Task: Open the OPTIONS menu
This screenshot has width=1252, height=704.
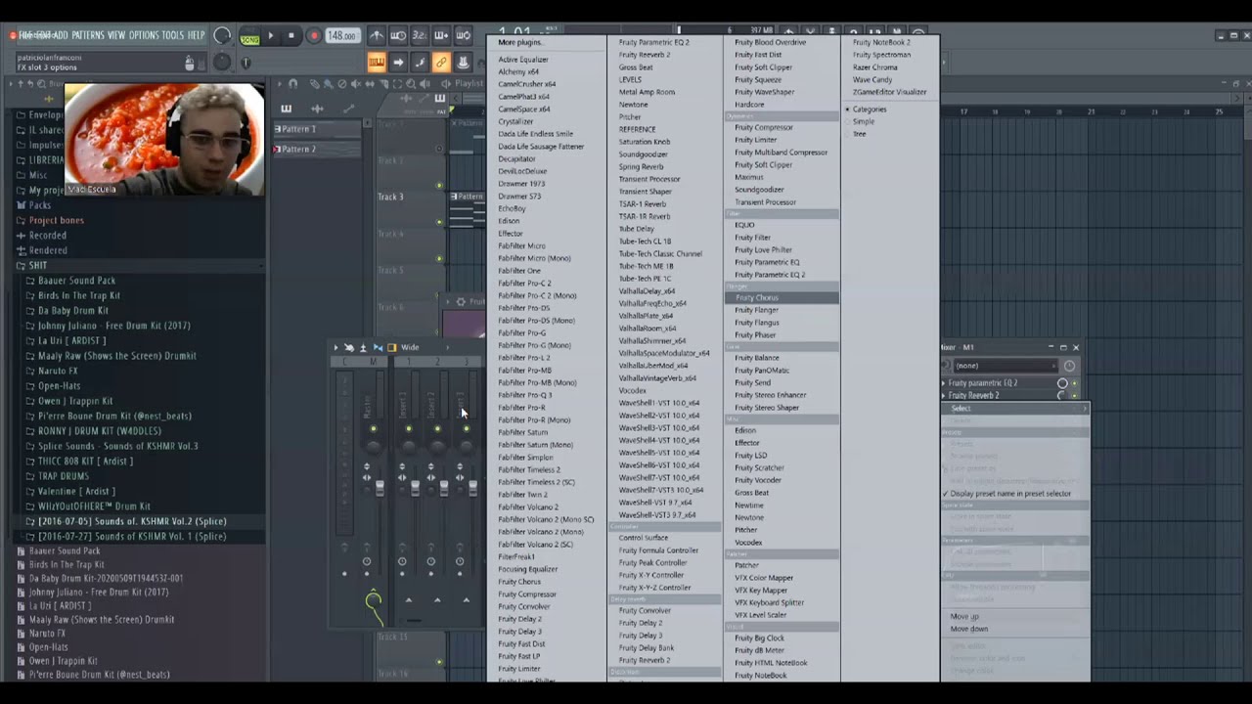Action: (x=144, y=35)
